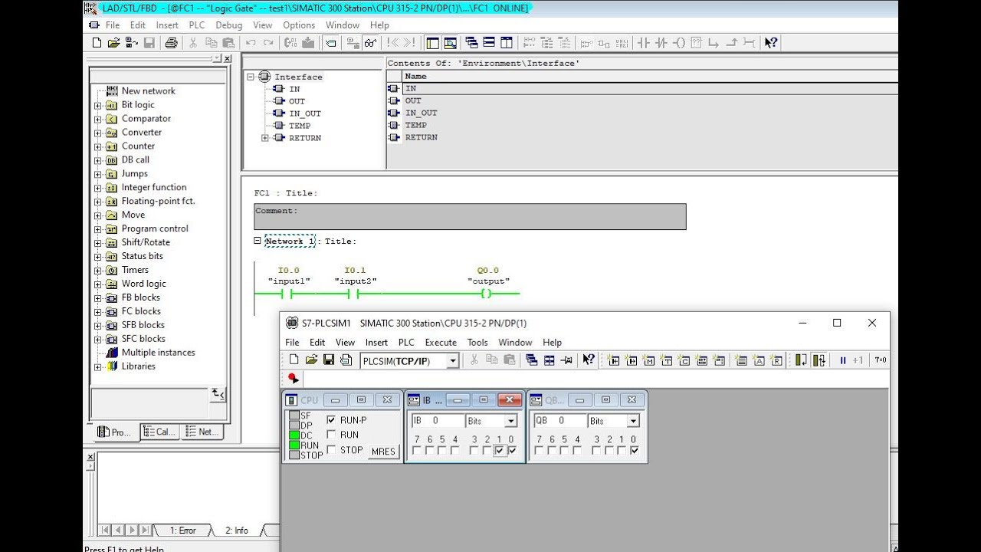
Task: Open the Execute menu in PLCSIM
Action: click(x=441, y=343)
